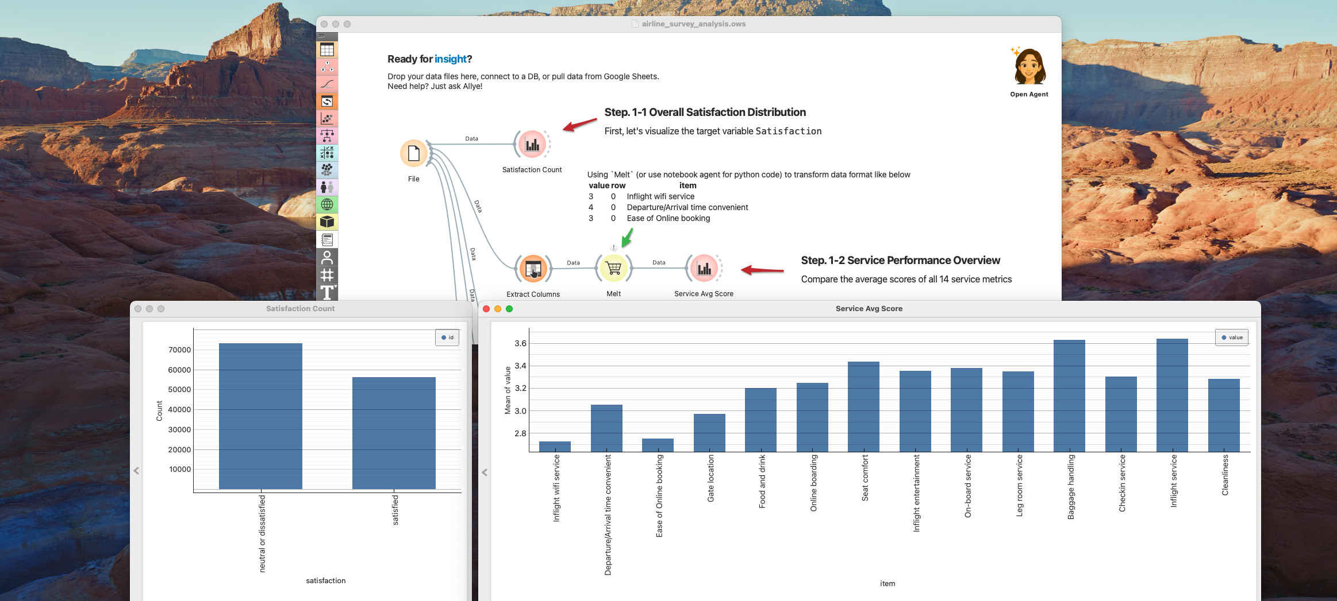Open the Evaluate category icon
The width and height of the screenshot is (1337, 601).
327,153
